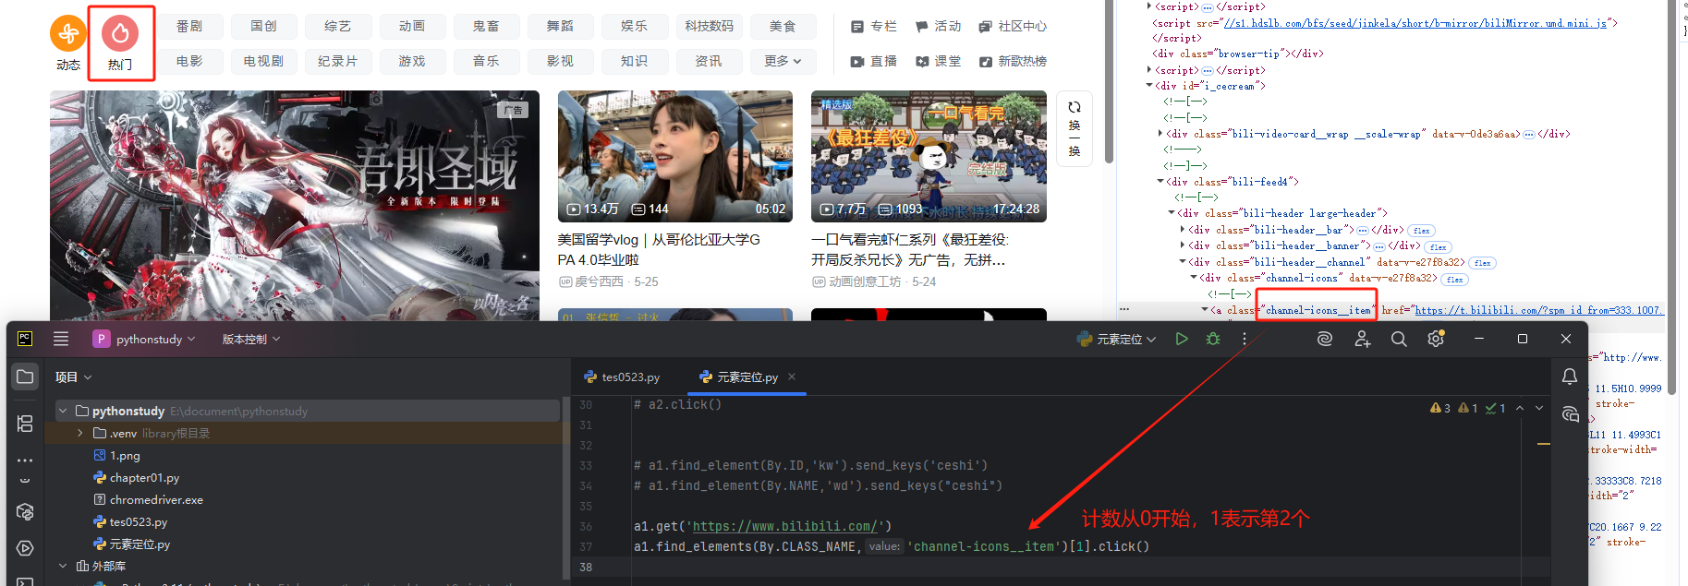Open PyCharm settings gear icon

[x=1436, y=339]
